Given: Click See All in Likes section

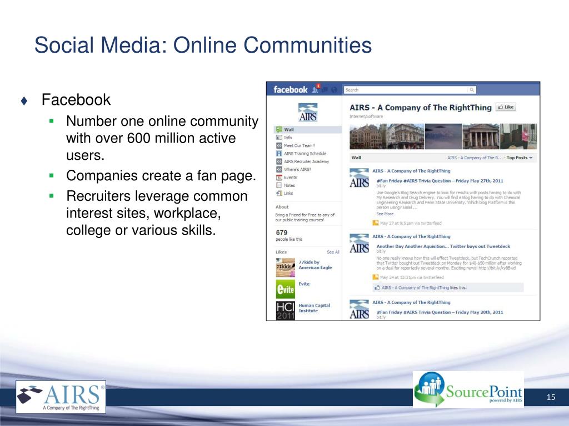Looking at the screenshot, I should [x=333, y=252].
